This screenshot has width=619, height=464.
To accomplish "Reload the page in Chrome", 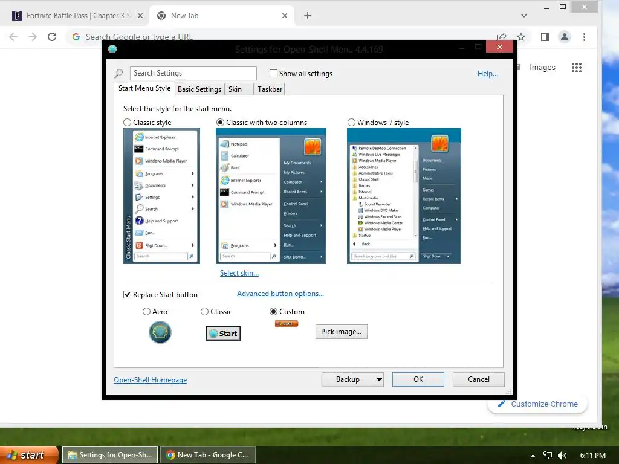I will [52, 37].
